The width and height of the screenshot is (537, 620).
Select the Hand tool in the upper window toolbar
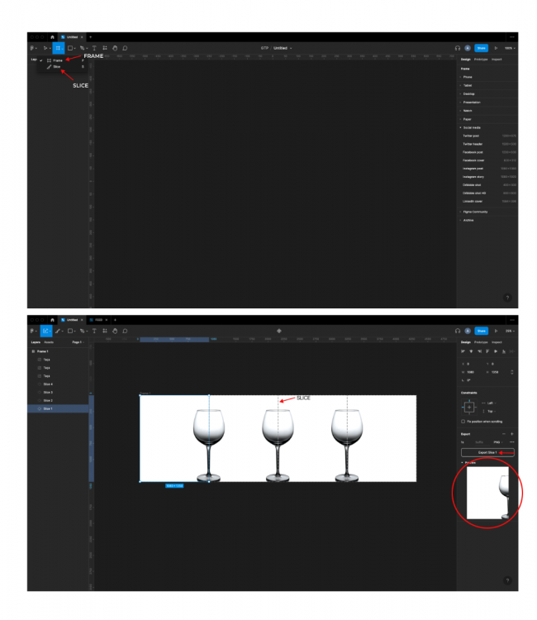tap(115, 48)
